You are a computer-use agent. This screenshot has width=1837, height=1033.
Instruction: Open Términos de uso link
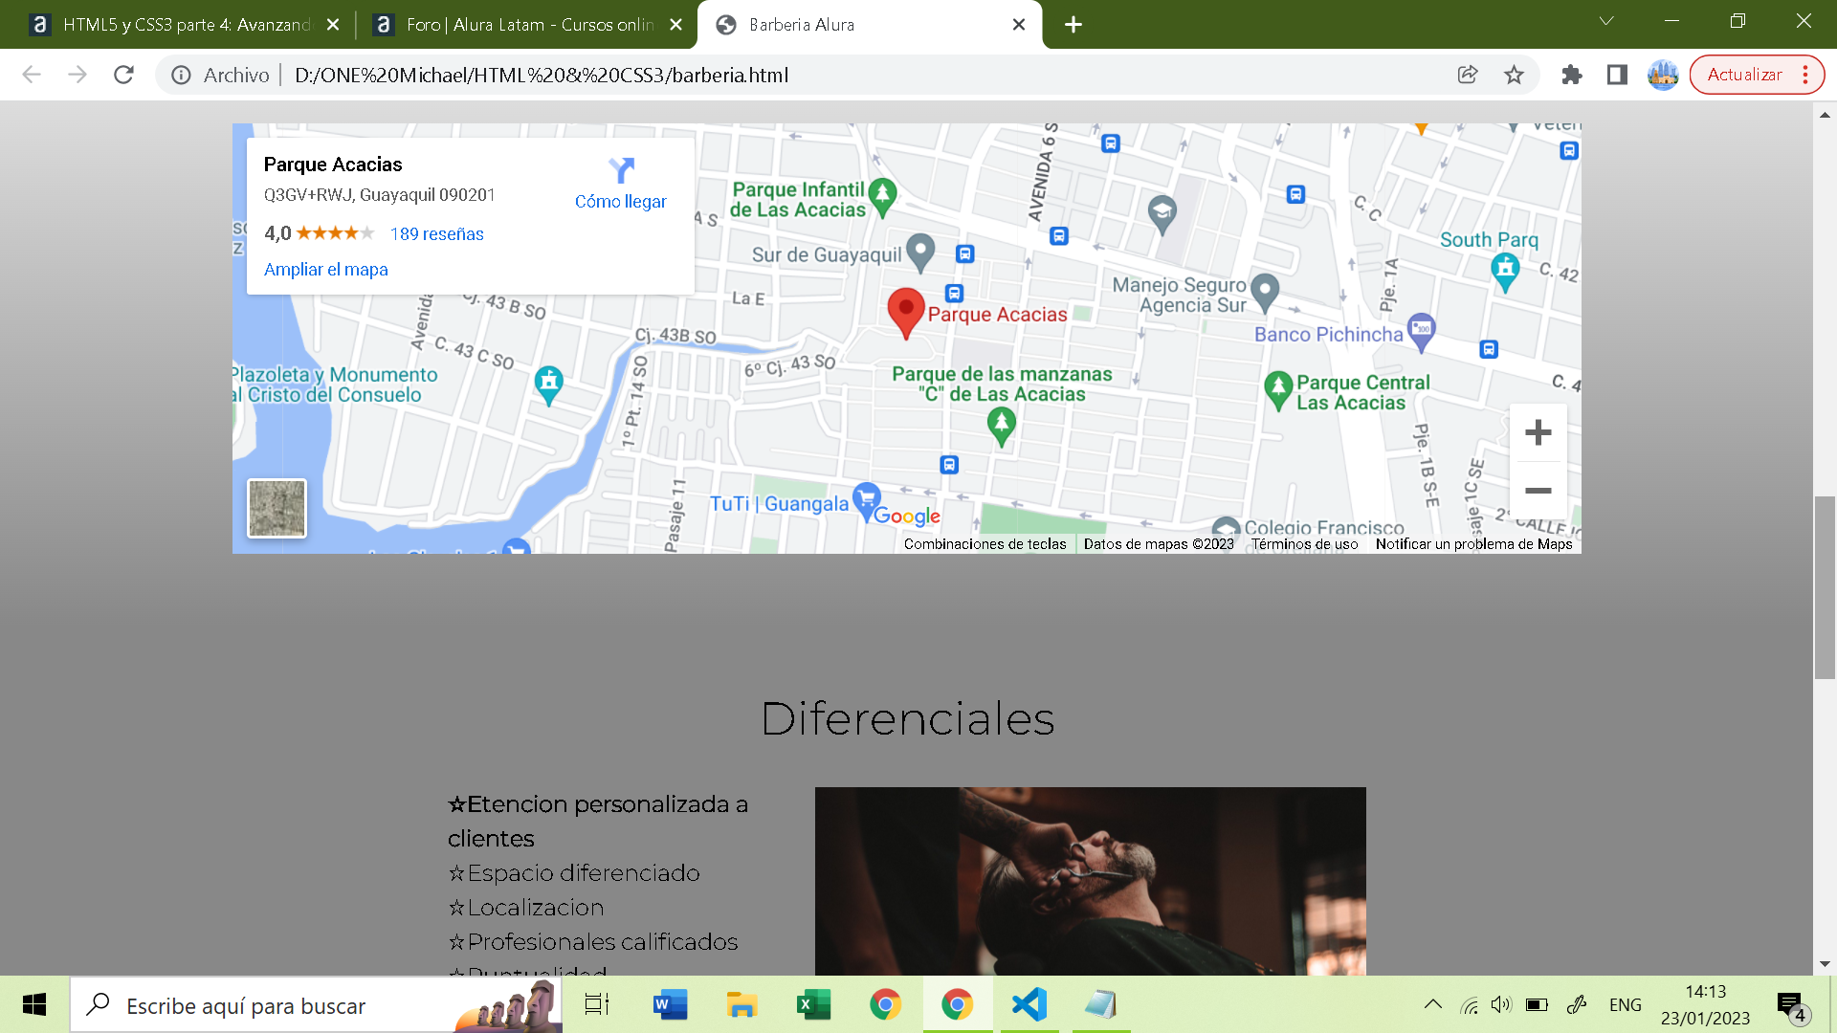coord(1304,544)
